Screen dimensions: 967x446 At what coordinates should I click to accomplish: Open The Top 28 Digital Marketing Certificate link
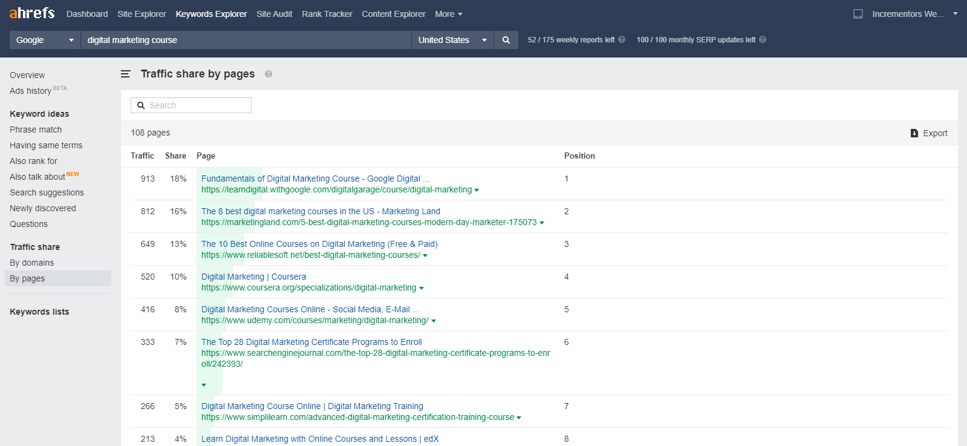(311, 342)
